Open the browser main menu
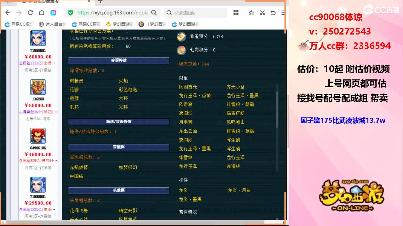 click(283, 13)
